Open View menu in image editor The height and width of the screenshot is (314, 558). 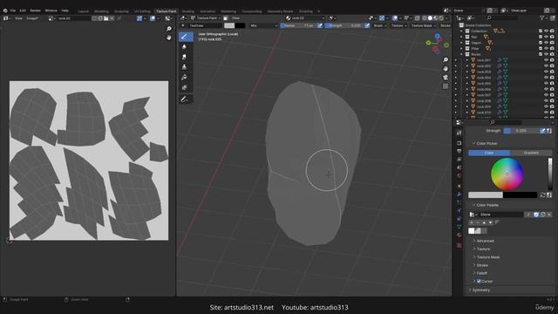click(18, 18)
